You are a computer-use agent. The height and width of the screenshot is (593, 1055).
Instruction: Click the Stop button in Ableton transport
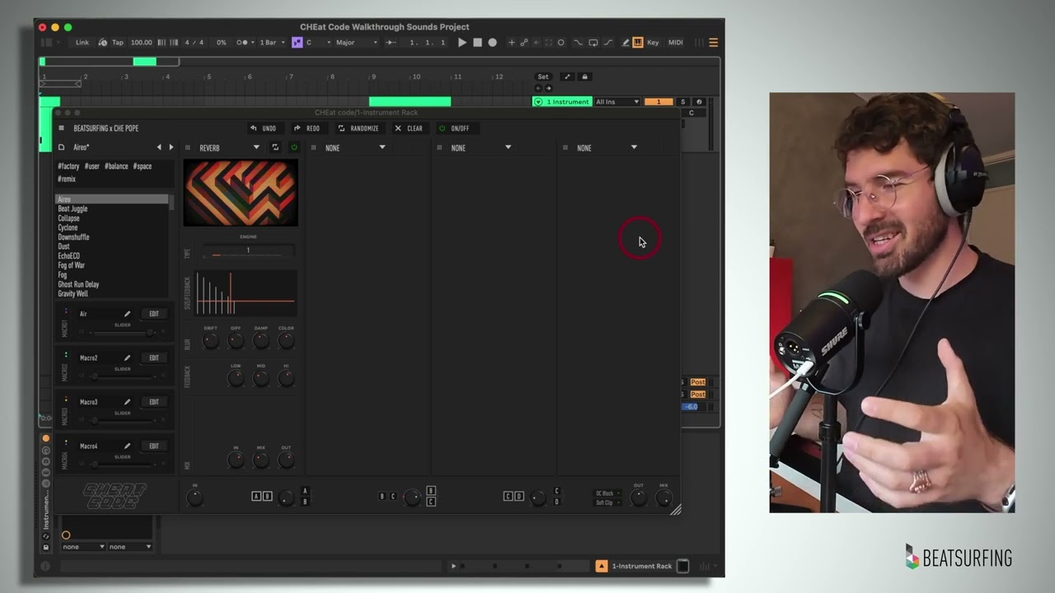tap(477, 43)
